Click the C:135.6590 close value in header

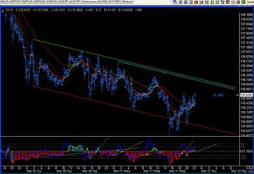(x=23, y=10)
